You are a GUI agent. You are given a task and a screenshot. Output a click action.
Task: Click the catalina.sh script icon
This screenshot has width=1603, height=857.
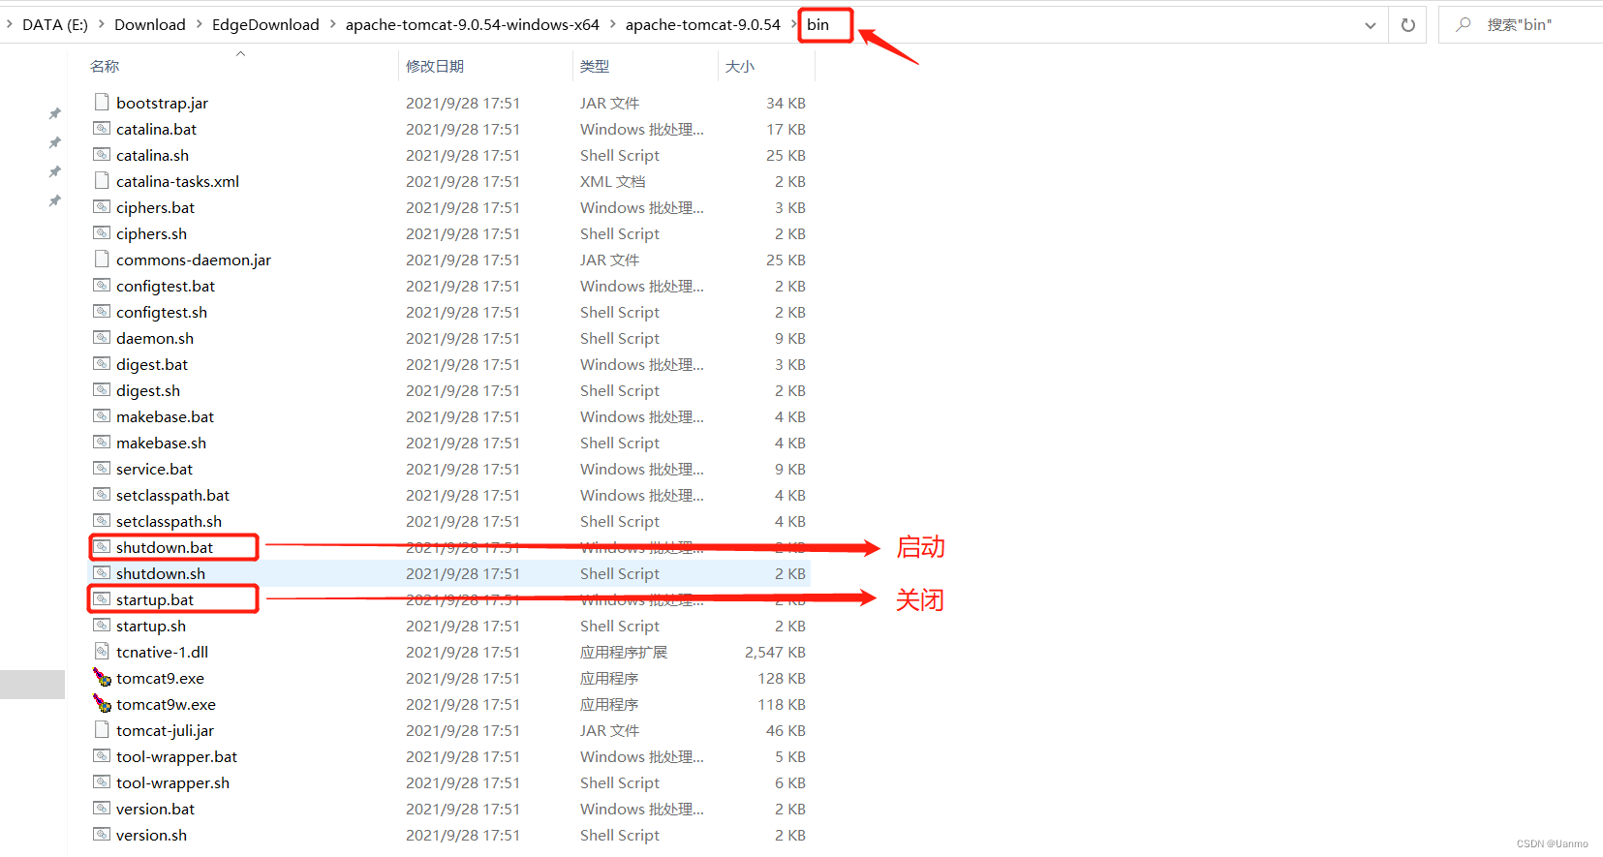(102, 154)
